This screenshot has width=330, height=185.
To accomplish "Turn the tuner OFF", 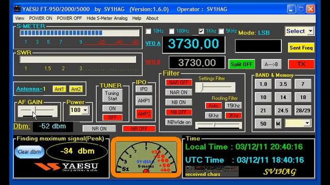I will click(x=112, y=118).
